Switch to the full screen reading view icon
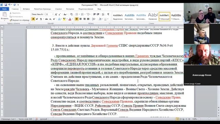 [x=180, y=119]
